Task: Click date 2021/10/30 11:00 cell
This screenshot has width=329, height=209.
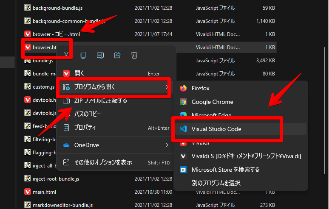Action: (153, 192)
